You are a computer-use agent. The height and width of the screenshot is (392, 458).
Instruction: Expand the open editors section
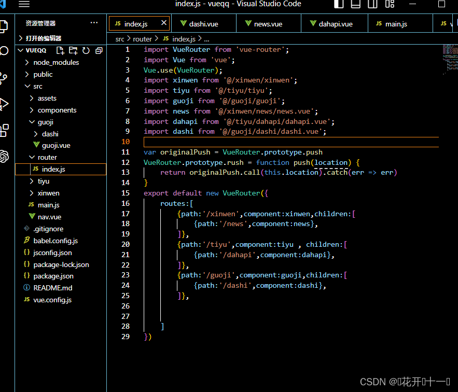coord(61,38)
